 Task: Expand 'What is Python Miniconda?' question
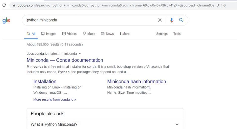tap(105, 124)
